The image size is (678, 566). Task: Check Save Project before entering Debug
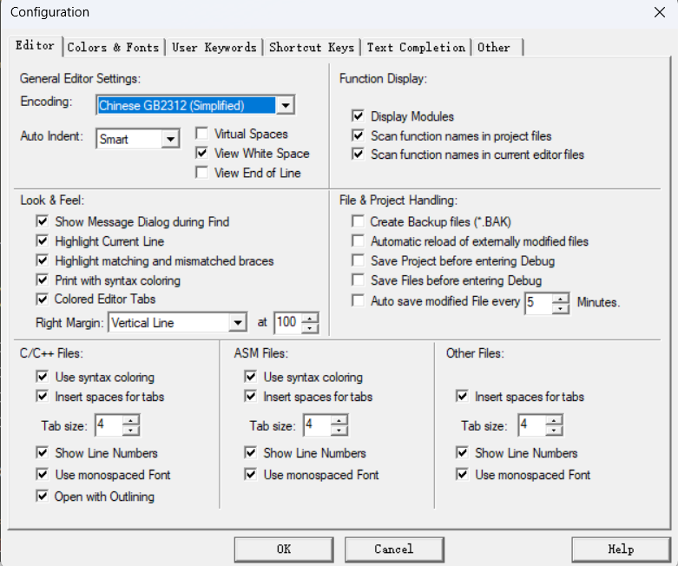coord(358,260)
